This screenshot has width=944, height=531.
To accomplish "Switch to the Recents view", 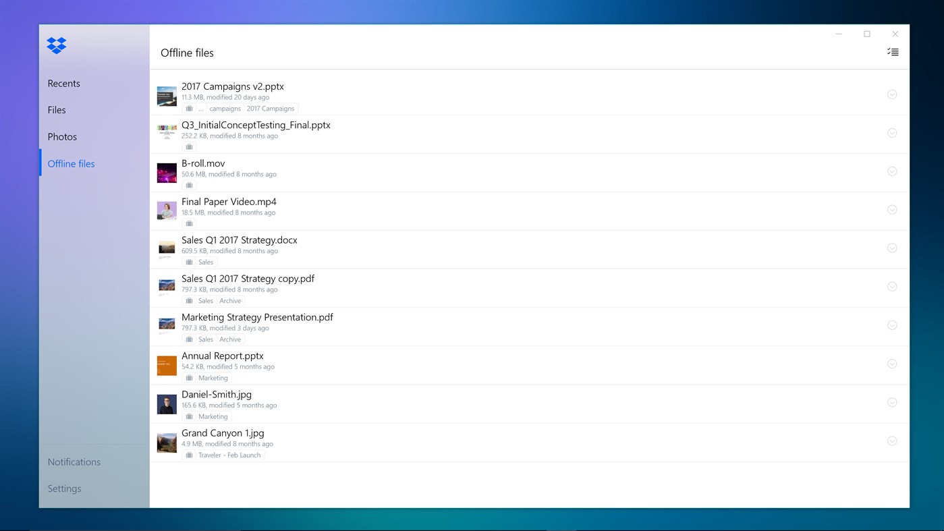I will click(63, 83).
